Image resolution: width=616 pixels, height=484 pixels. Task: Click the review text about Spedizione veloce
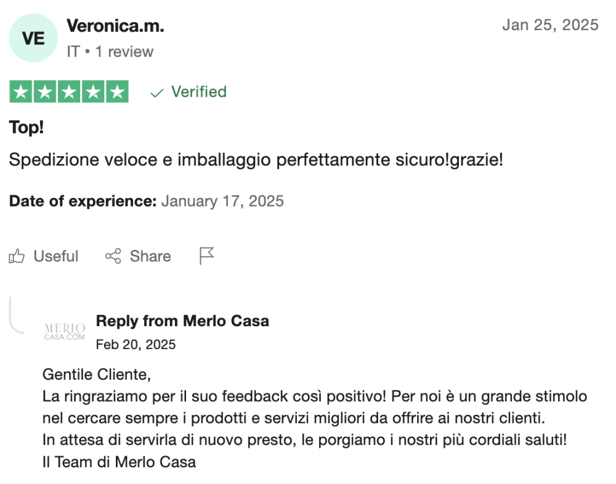[256, 160]
